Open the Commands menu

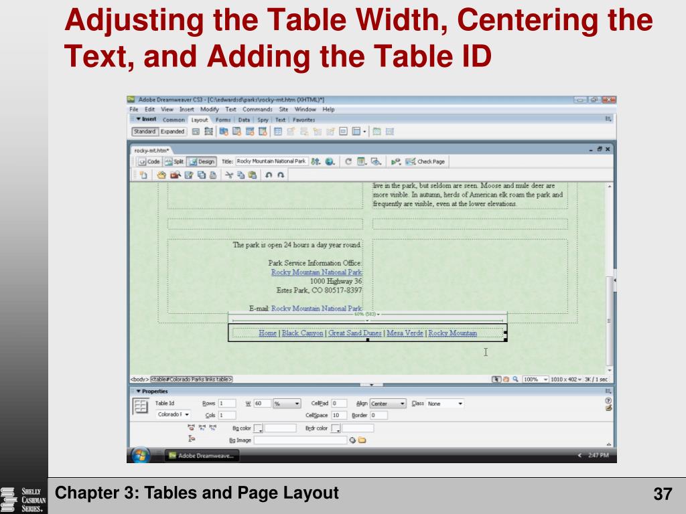coord(257,109)
